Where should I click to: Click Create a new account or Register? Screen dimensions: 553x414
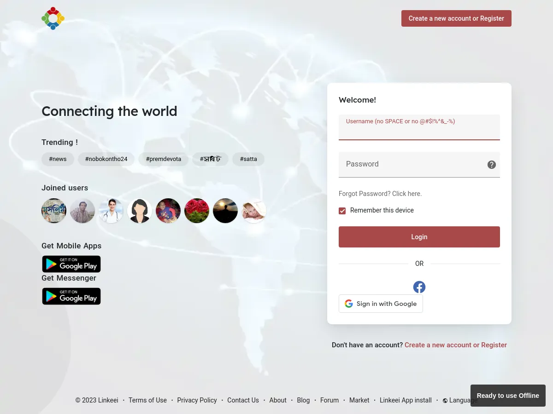coord(456,18)
